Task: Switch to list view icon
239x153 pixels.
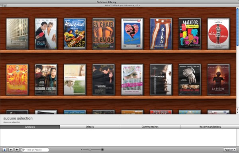Action: click(x=5, y=6)
